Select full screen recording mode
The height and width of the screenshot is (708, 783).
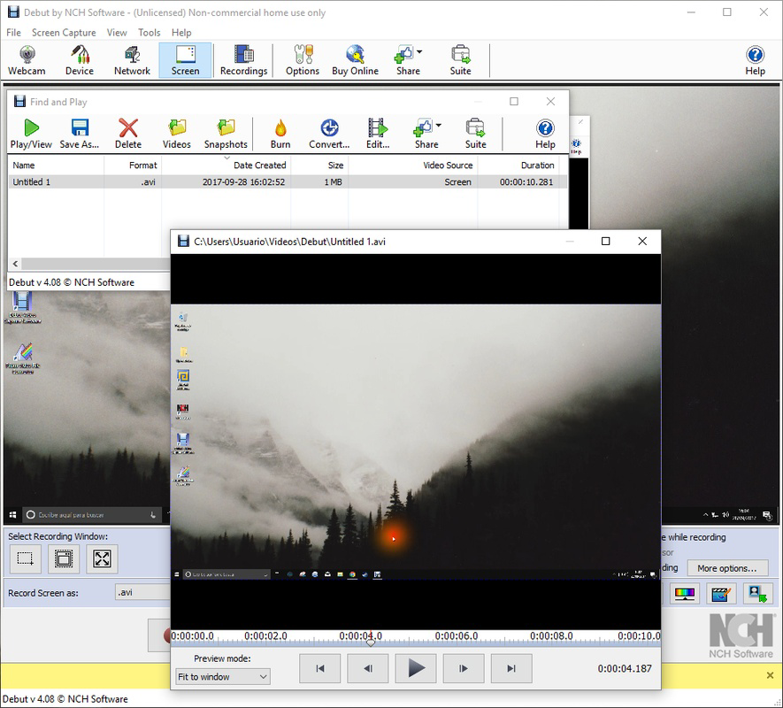(102, 558)
